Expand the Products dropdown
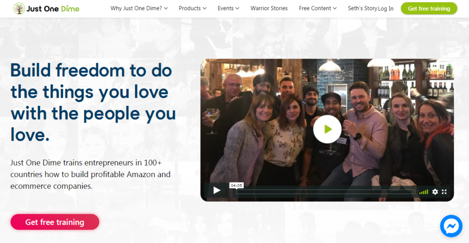This screenshot has width=469, height=243. 192,8
